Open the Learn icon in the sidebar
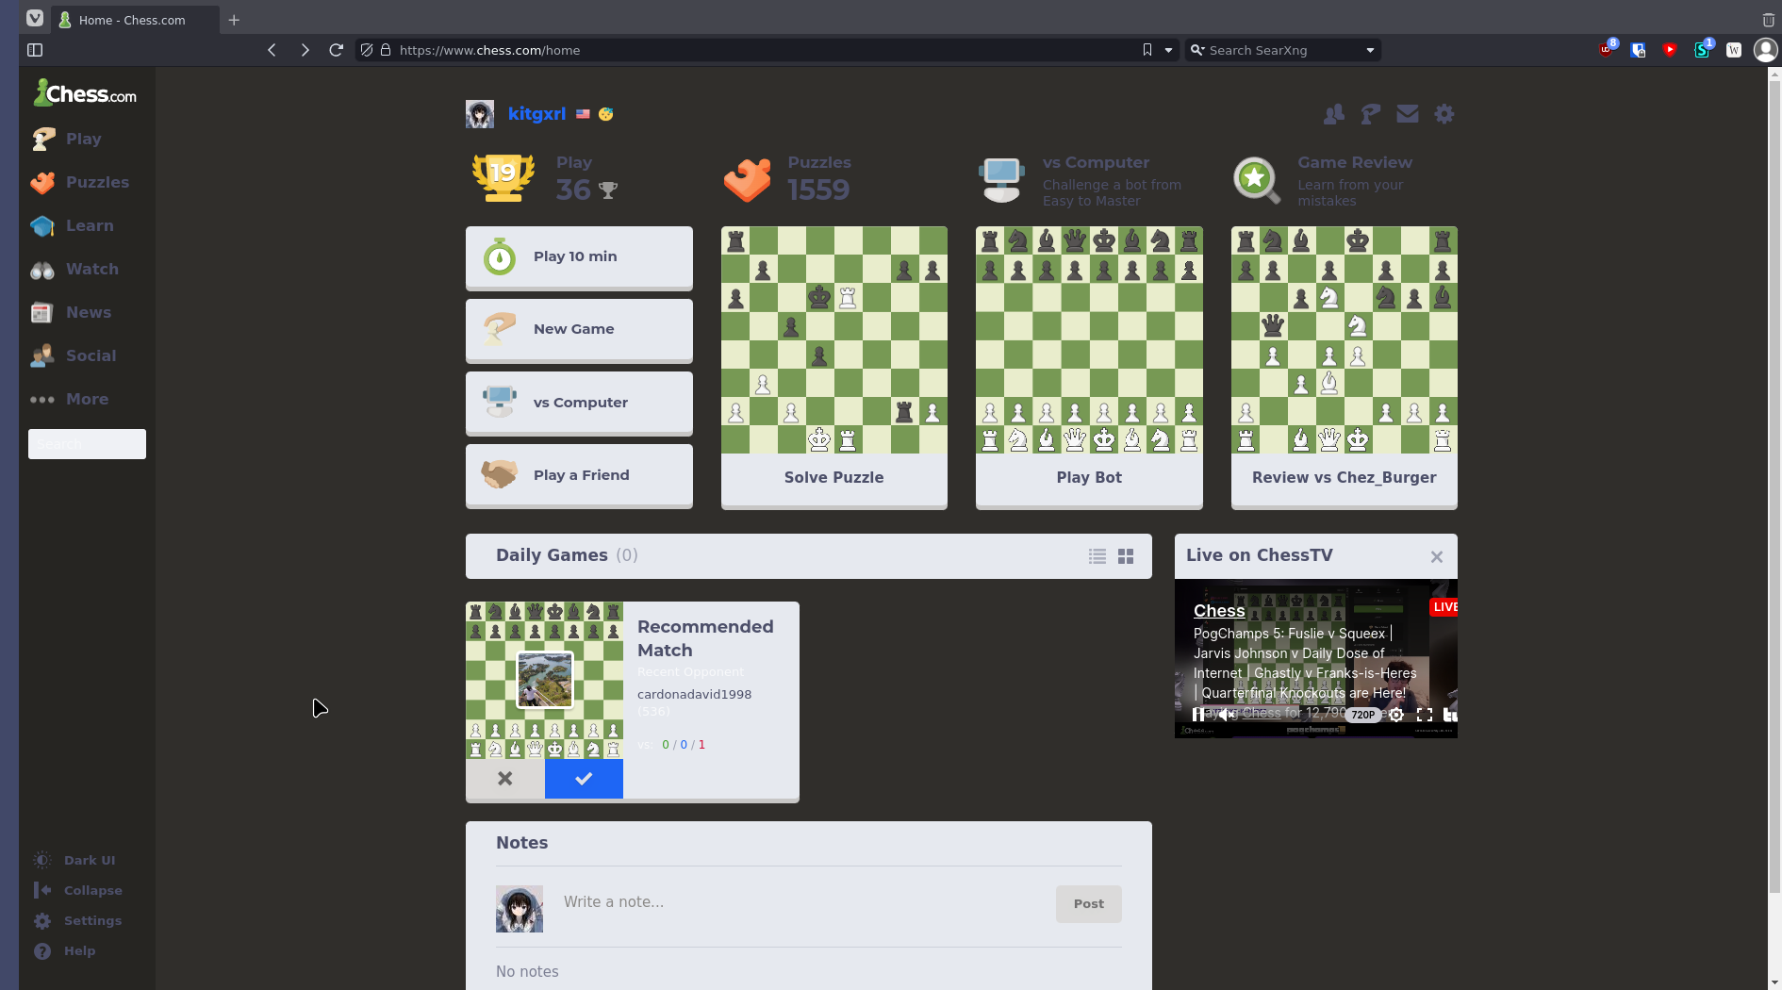This screenshot has height=990, width=1782. coord(42,225)
